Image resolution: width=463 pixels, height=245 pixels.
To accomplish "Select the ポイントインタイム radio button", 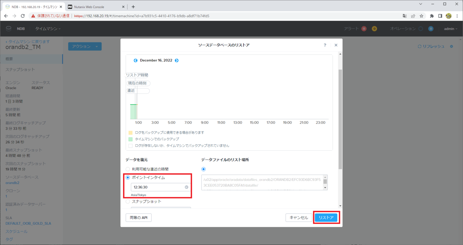I will point(128,178).
